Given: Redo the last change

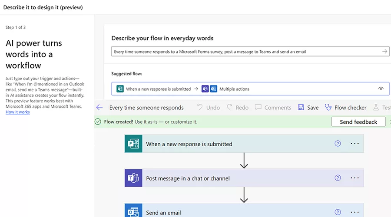Looking at the screenshot, I should point(238,107).
